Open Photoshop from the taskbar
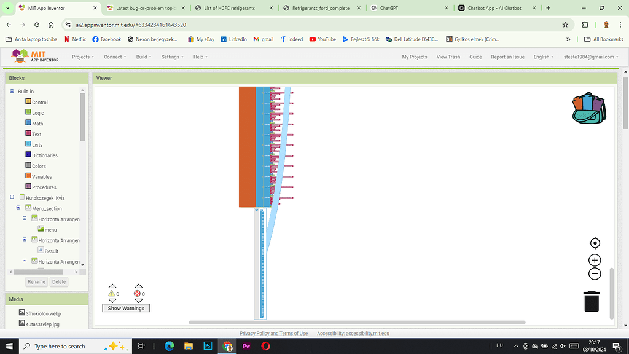 tap(208, 346)
